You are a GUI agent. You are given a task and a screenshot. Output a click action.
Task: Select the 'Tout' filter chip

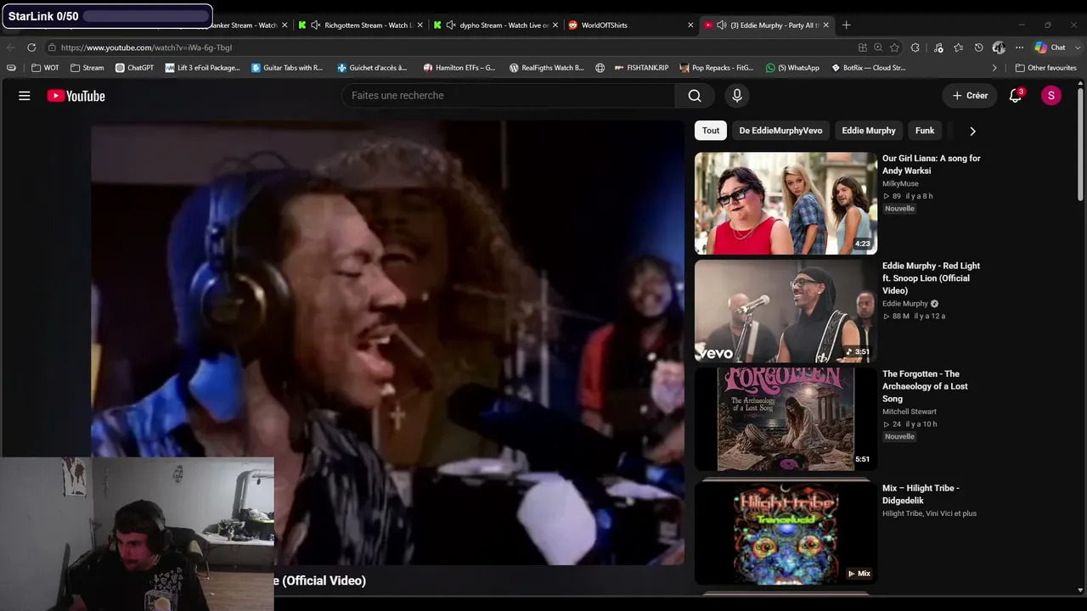711,131
